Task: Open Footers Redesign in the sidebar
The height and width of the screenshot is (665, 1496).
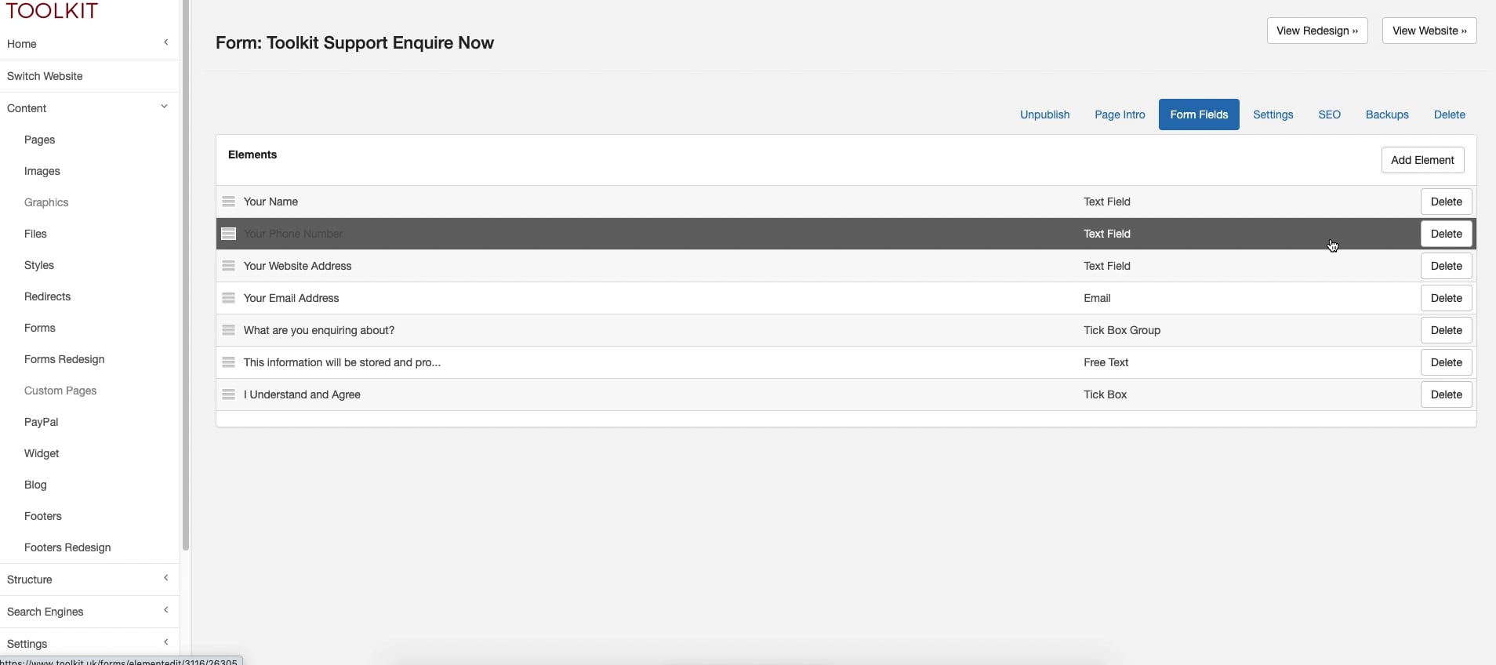Action: pyautogui.click(x=67, y=547)
